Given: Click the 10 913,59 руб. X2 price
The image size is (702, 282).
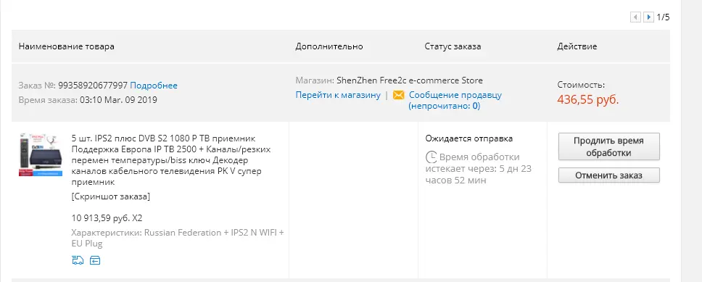Looking at the screenshot, I should point(107,218).
